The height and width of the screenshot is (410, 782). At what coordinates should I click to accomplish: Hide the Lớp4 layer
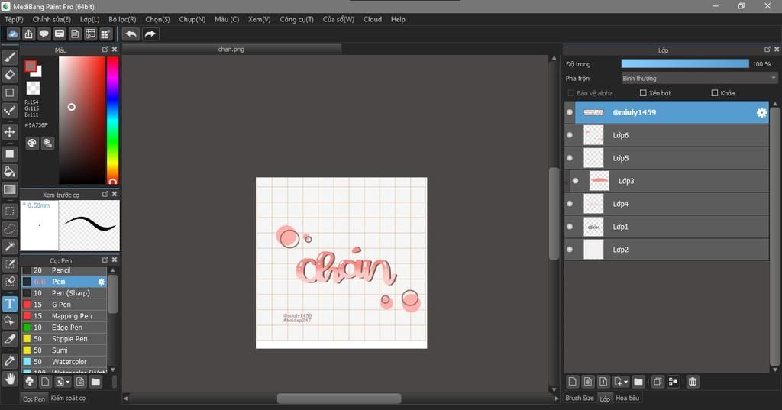coord(570,204)
